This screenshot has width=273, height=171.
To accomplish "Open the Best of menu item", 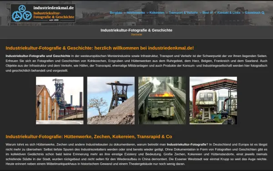I will pyautogui.click(x=207, y=13).
